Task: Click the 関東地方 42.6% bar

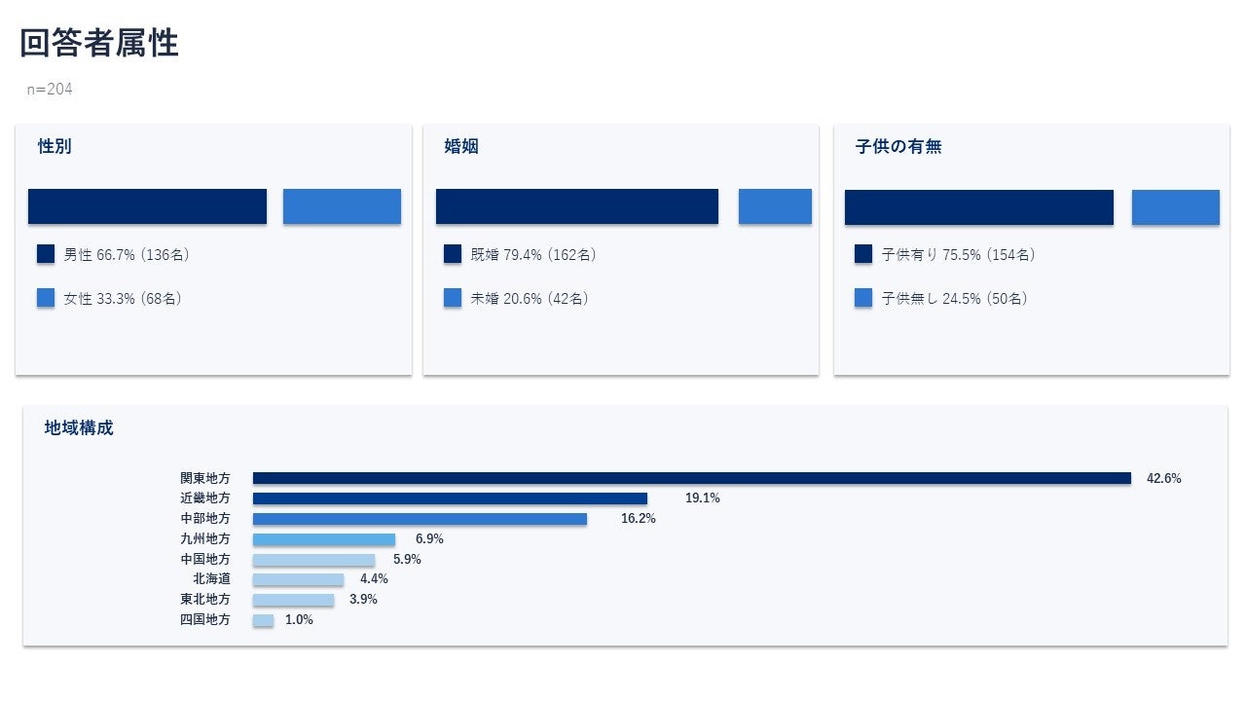Action: (692, 478)
